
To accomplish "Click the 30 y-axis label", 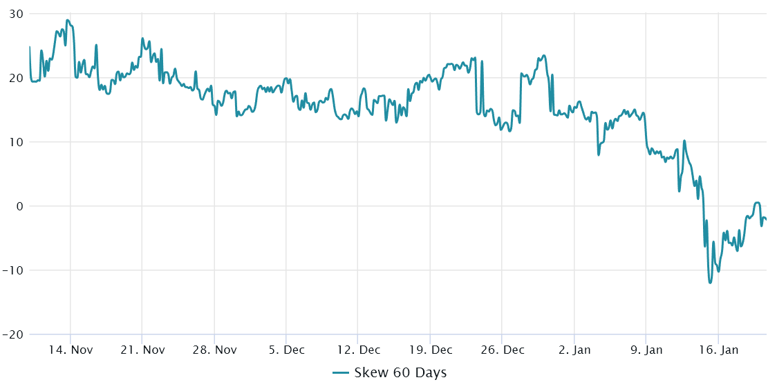I will [x=17, y=14].
